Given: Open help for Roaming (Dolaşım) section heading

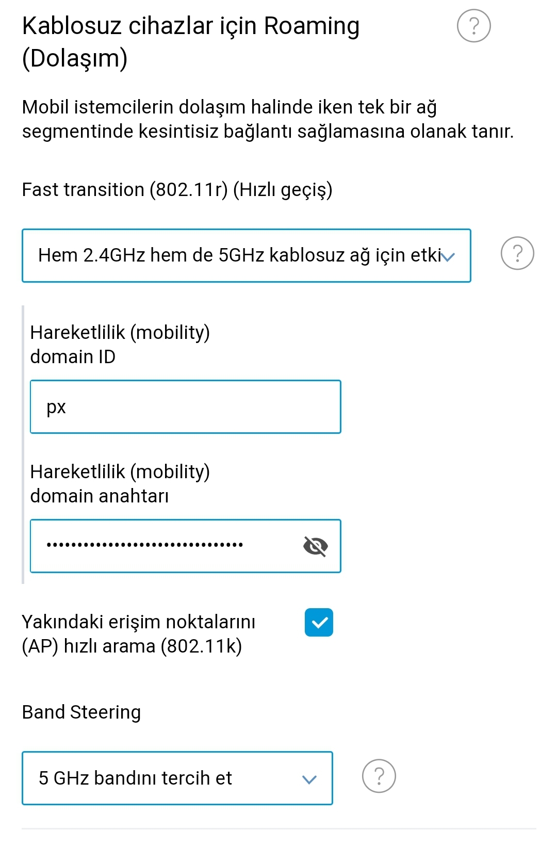Looking at the screenshot, I should 473,26.
